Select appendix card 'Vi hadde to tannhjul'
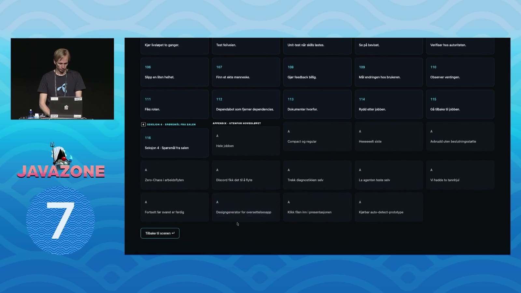 coord(460,175)
